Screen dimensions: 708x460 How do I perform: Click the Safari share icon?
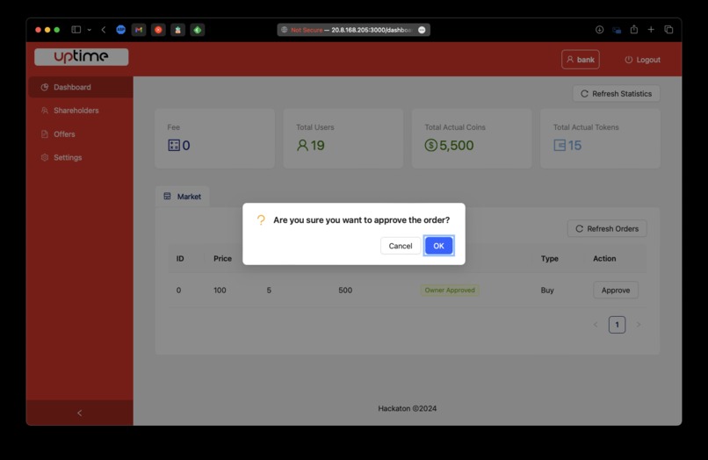tap(634, 29)
